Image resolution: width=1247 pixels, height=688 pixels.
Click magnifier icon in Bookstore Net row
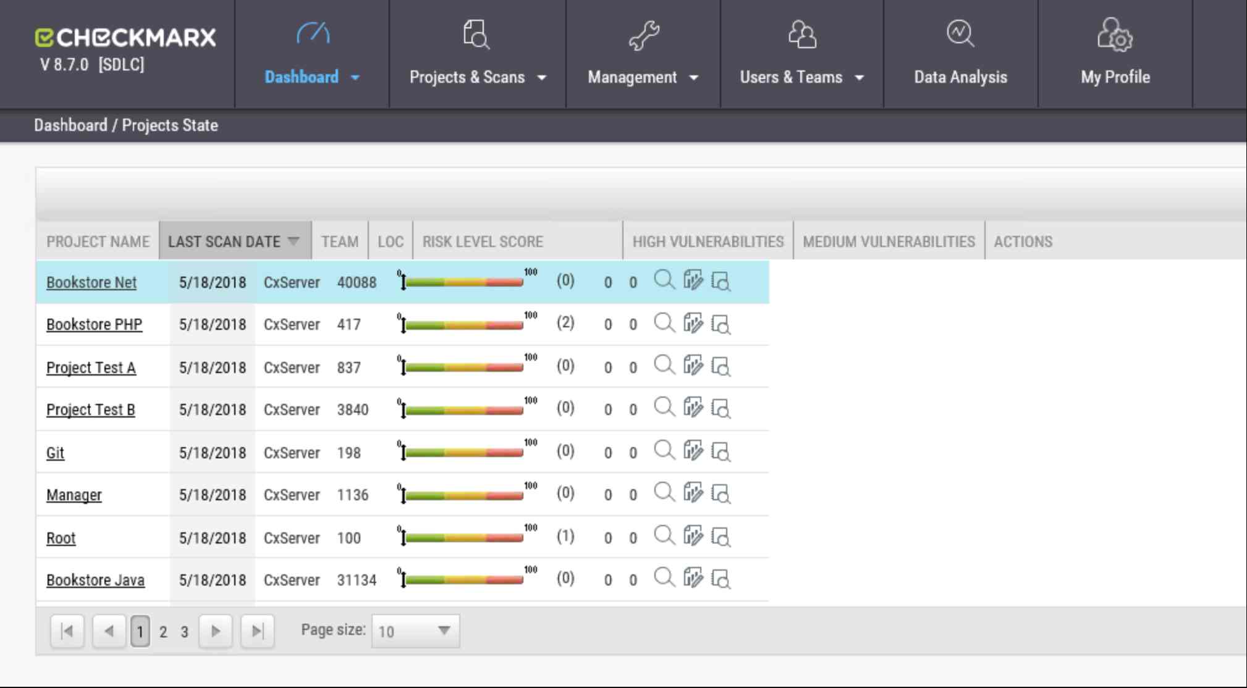664,280
